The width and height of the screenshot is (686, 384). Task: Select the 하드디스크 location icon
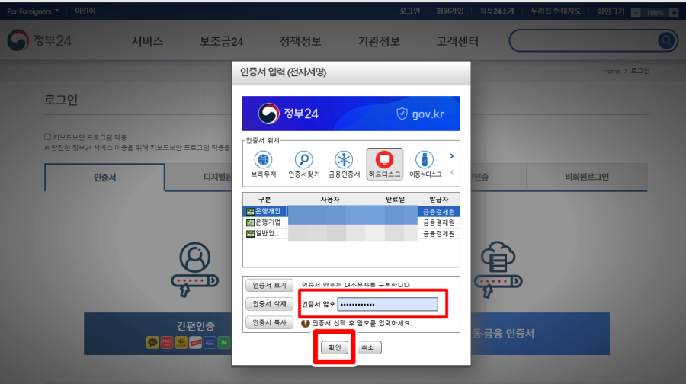385,164
